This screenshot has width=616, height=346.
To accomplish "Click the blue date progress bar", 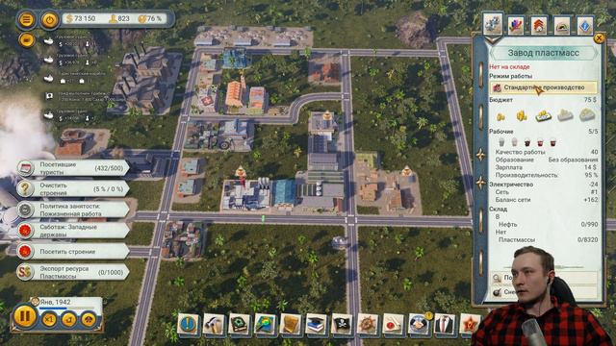I will 53,309.
